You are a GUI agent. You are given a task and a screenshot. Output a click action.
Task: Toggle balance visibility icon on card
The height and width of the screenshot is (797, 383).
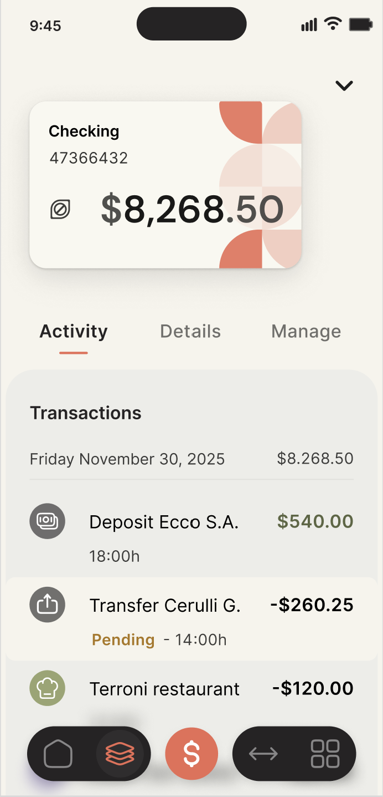60,210
